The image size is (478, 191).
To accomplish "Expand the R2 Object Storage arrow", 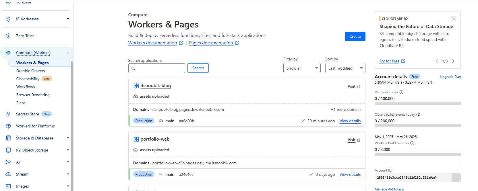I will pos(68,150).
